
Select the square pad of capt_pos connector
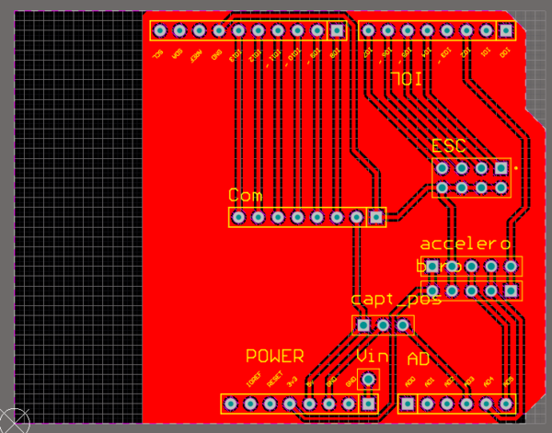click(x=363, y=325)
